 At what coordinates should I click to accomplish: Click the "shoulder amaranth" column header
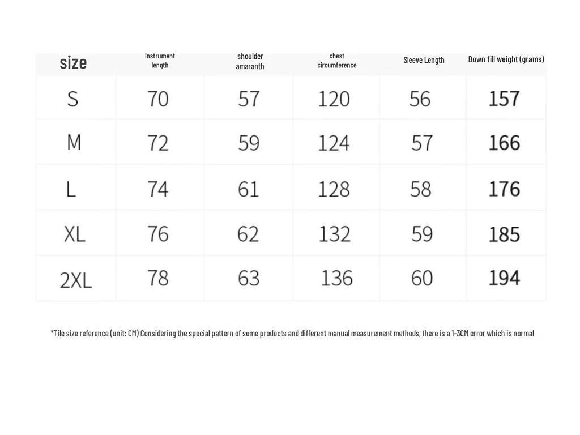pyautogui.click(x=250, y=61)
